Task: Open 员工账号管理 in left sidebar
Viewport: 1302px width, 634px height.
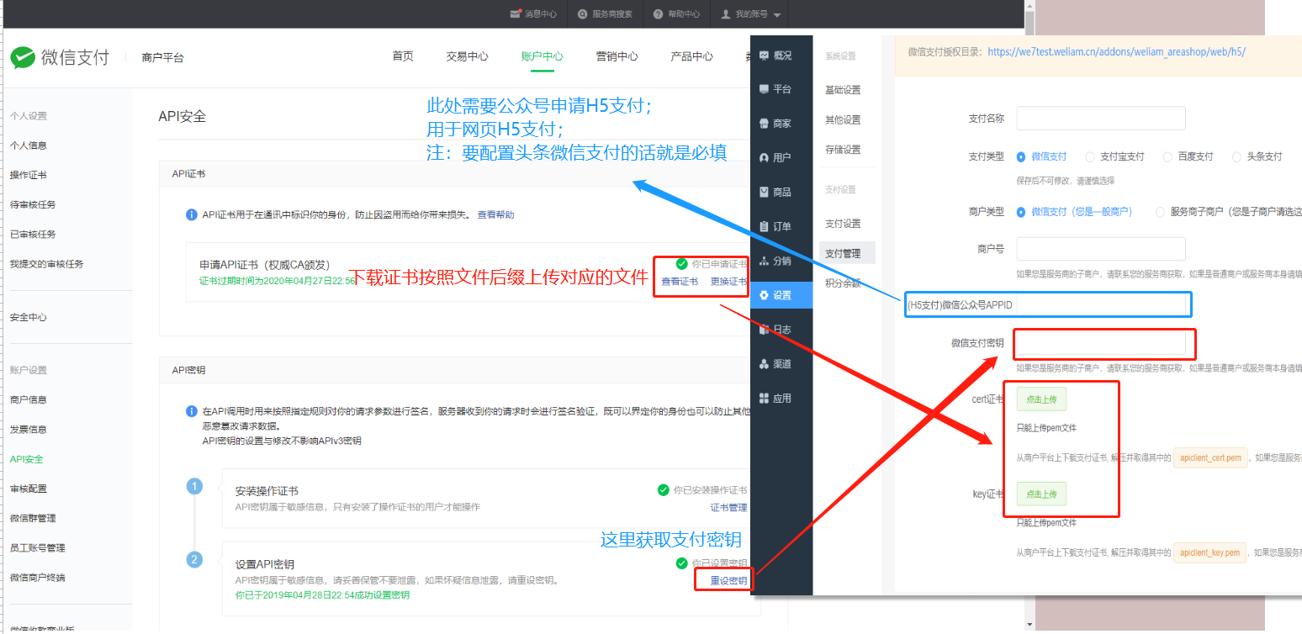Action: point(37,547)
